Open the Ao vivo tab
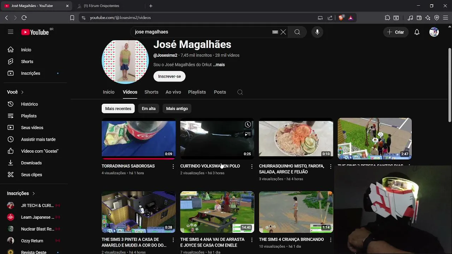 (173, 92)
